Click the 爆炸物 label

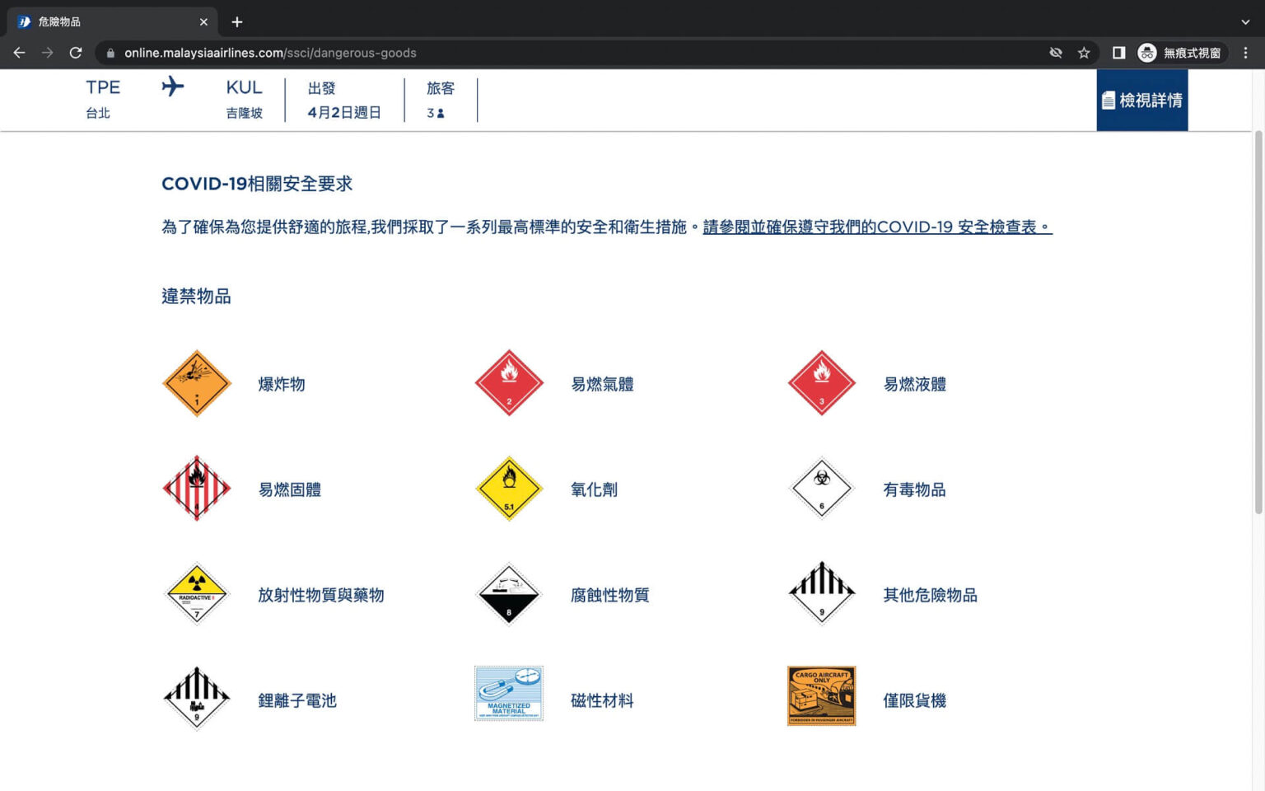tap(282, 384)
